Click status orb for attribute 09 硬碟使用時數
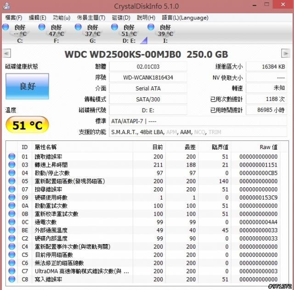This screenshot has width=294, height=290. (x=12, y=197)
